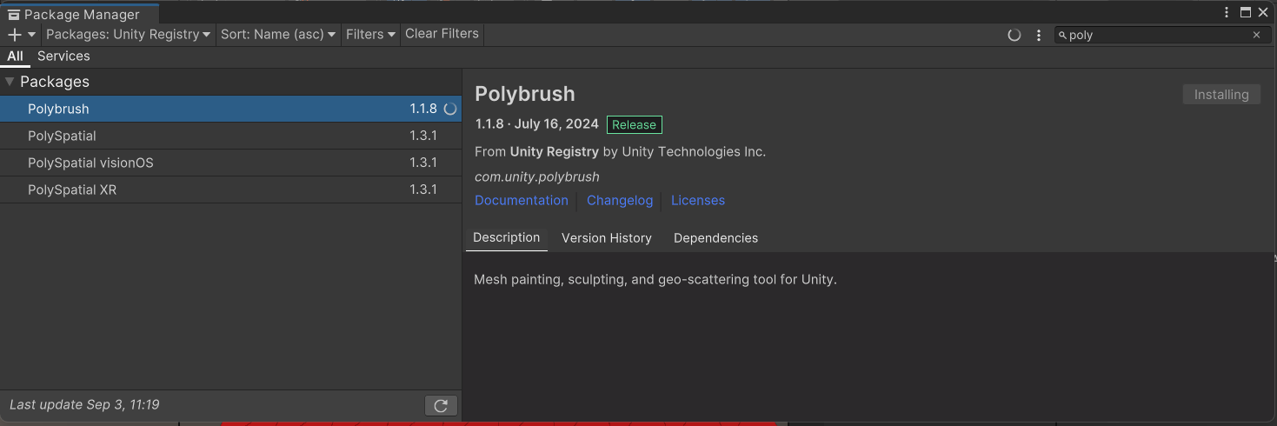Open the toolbar kebab options menu
Image resolution: width=1277 pixels, height=426 pixels.
(1039, 36)
